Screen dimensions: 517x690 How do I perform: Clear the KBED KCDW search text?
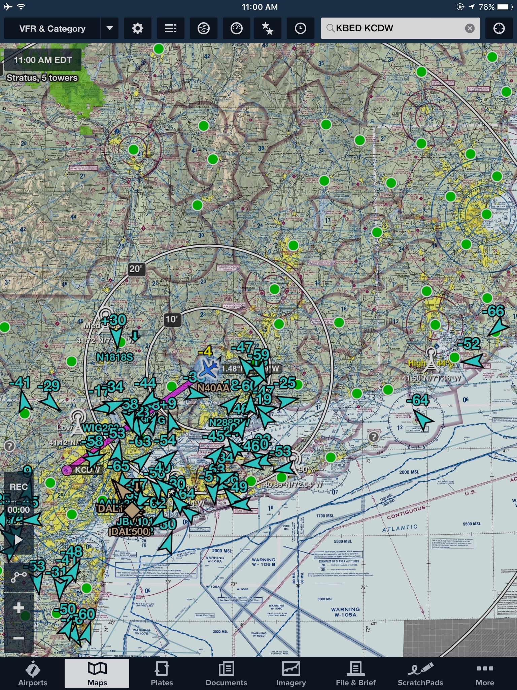[x=470, y=28]
